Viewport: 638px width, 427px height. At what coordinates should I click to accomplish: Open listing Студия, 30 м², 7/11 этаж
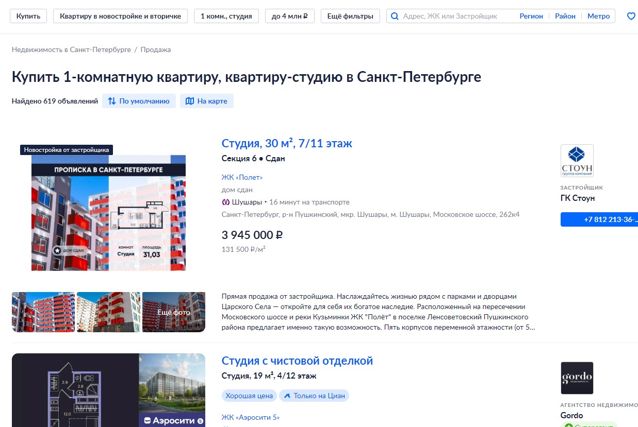[x=287, y=143]
